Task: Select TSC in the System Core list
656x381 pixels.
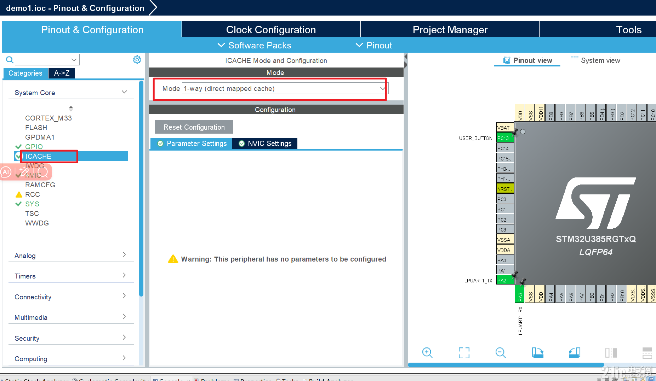Action: pos(32,213)
